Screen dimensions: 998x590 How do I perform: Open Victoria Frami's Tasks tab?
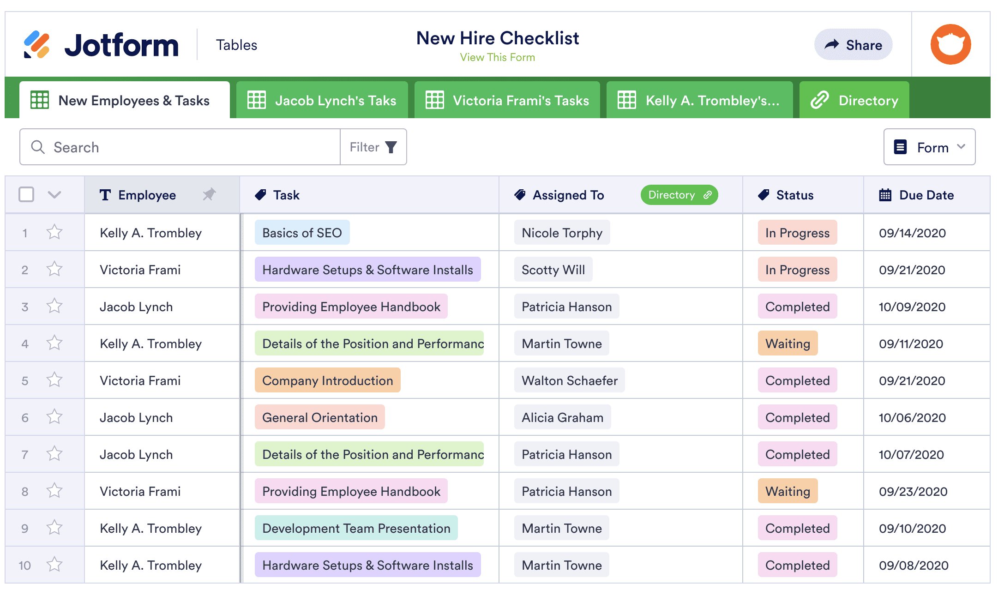click(x=507, y=100)
